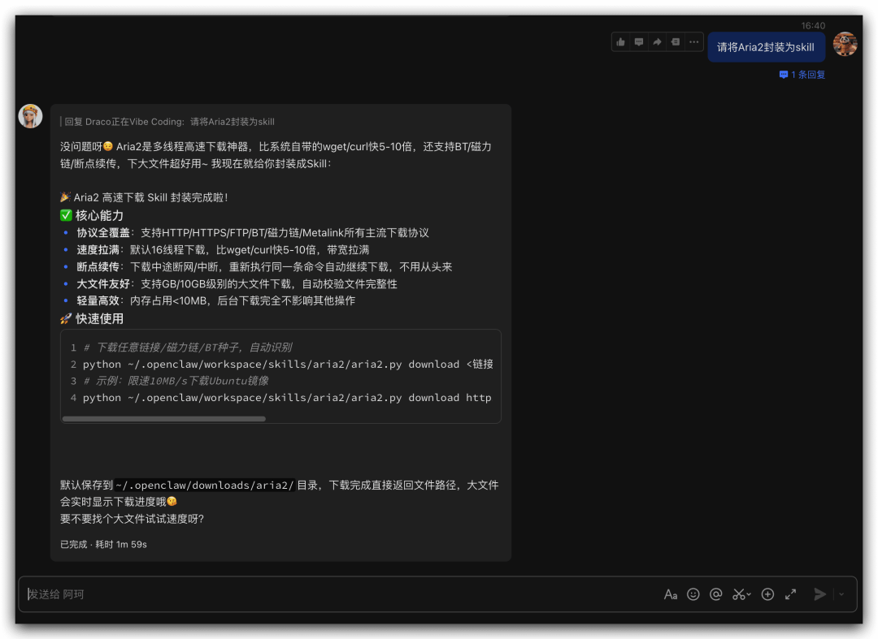Viewport: 878px width, 639px height.
Task: Open text formatting Aa option
Action: 671,594
